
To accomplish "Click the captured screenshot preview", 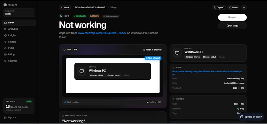I will pos(112,76).
